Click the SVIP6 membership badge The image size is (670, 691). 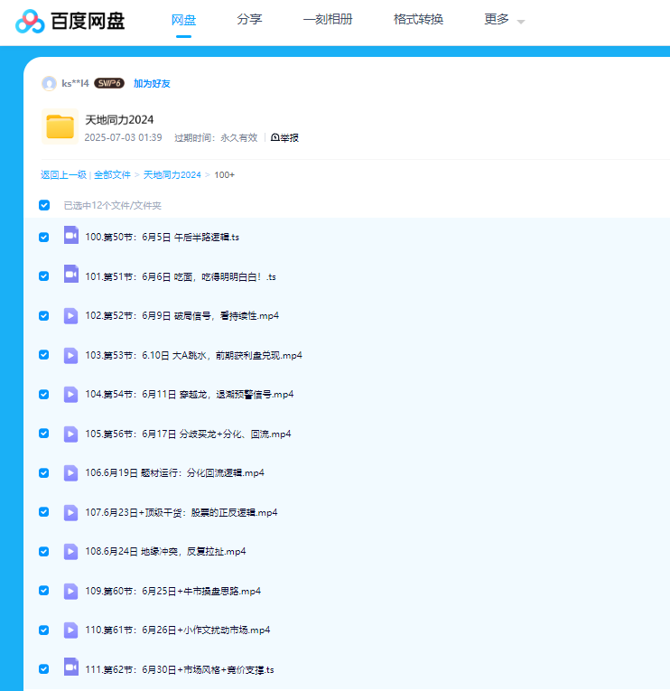click(109, 83)
